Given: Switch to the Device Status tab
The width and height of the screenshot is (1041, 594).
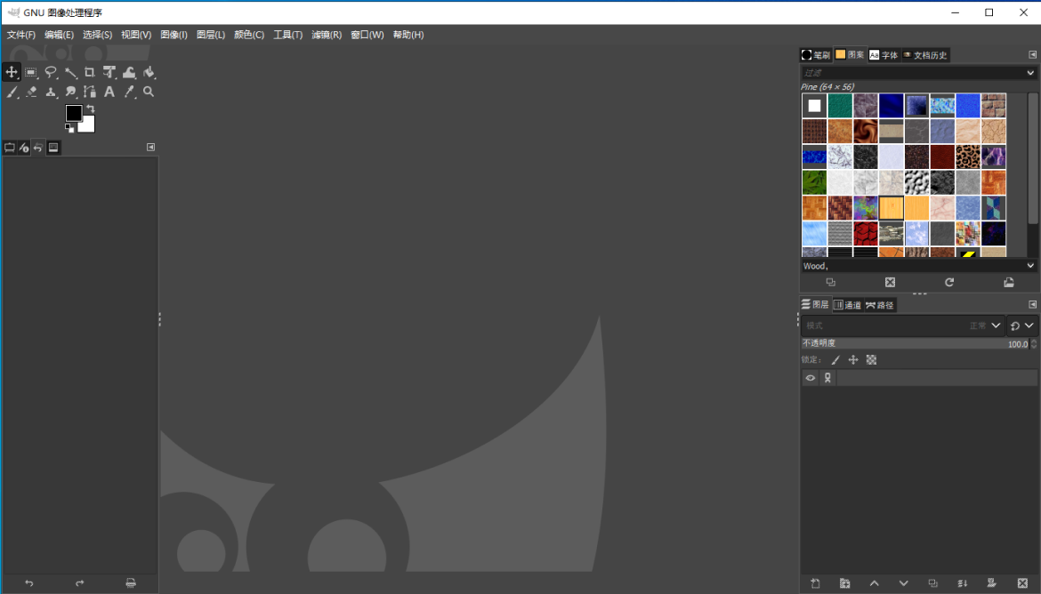Looking at the screenshot, I should [x=24, y=148].
